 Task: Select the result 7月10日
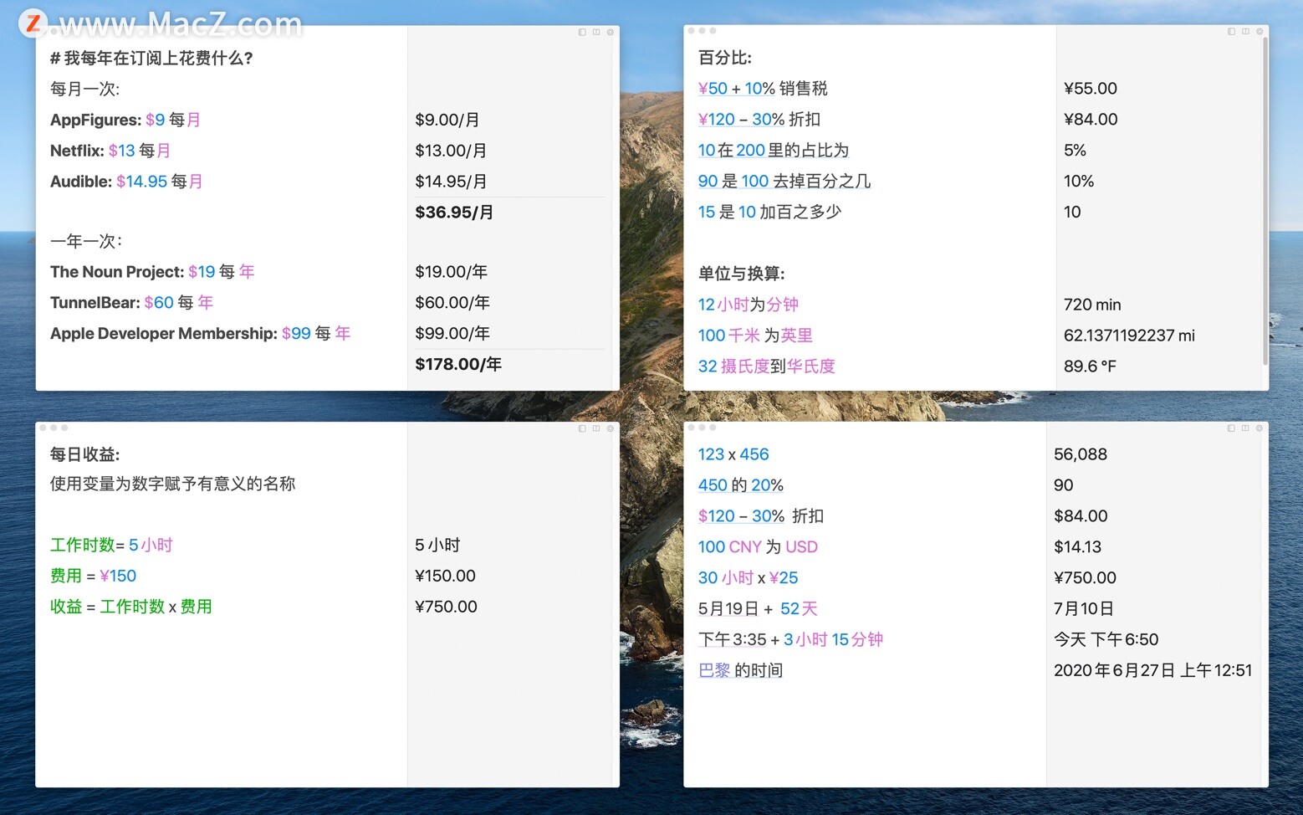coord(1083,609)
